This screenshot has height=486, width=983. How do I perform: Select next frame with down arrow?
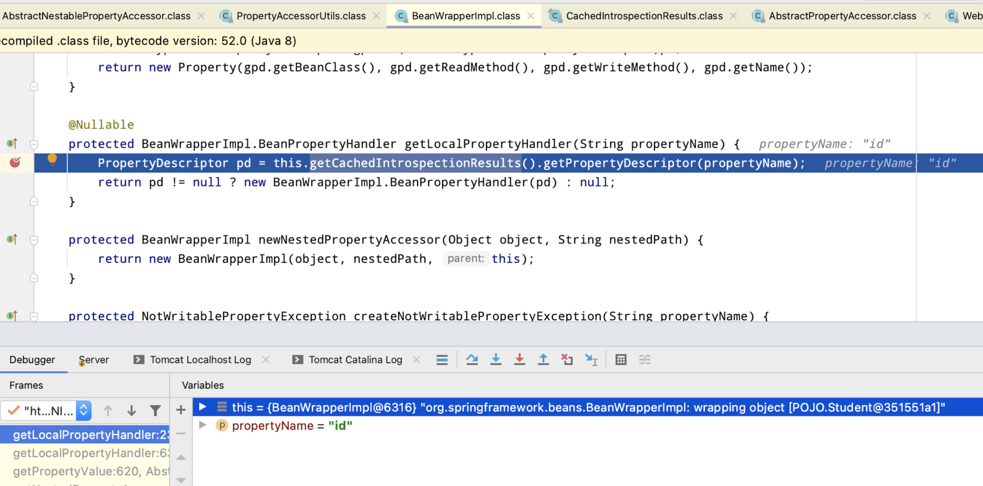tap(132, 410)
